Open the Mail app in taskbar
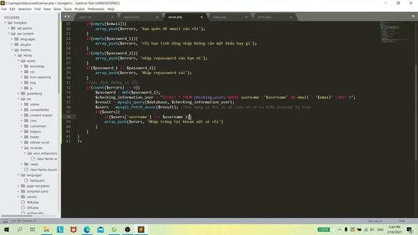Screen dimensions: 418x235 click(101, 229)
